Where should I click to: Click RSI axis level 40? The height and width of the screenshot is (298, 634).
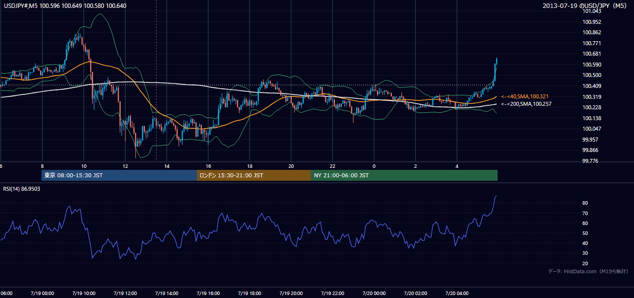tap(585, 243)
